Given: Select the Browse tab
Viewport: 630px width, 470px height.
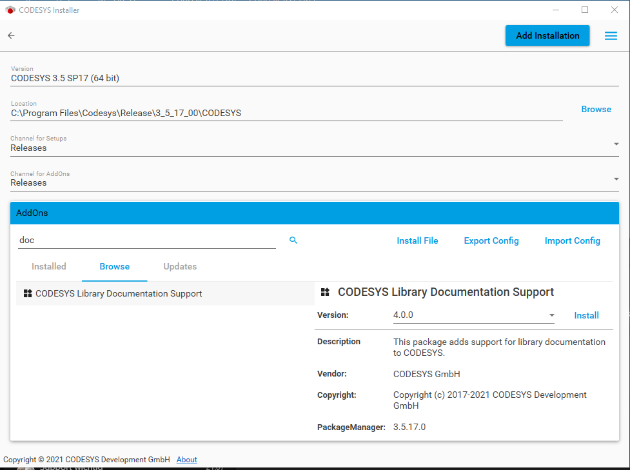Looking at the screenshot, I should (115, 266).
